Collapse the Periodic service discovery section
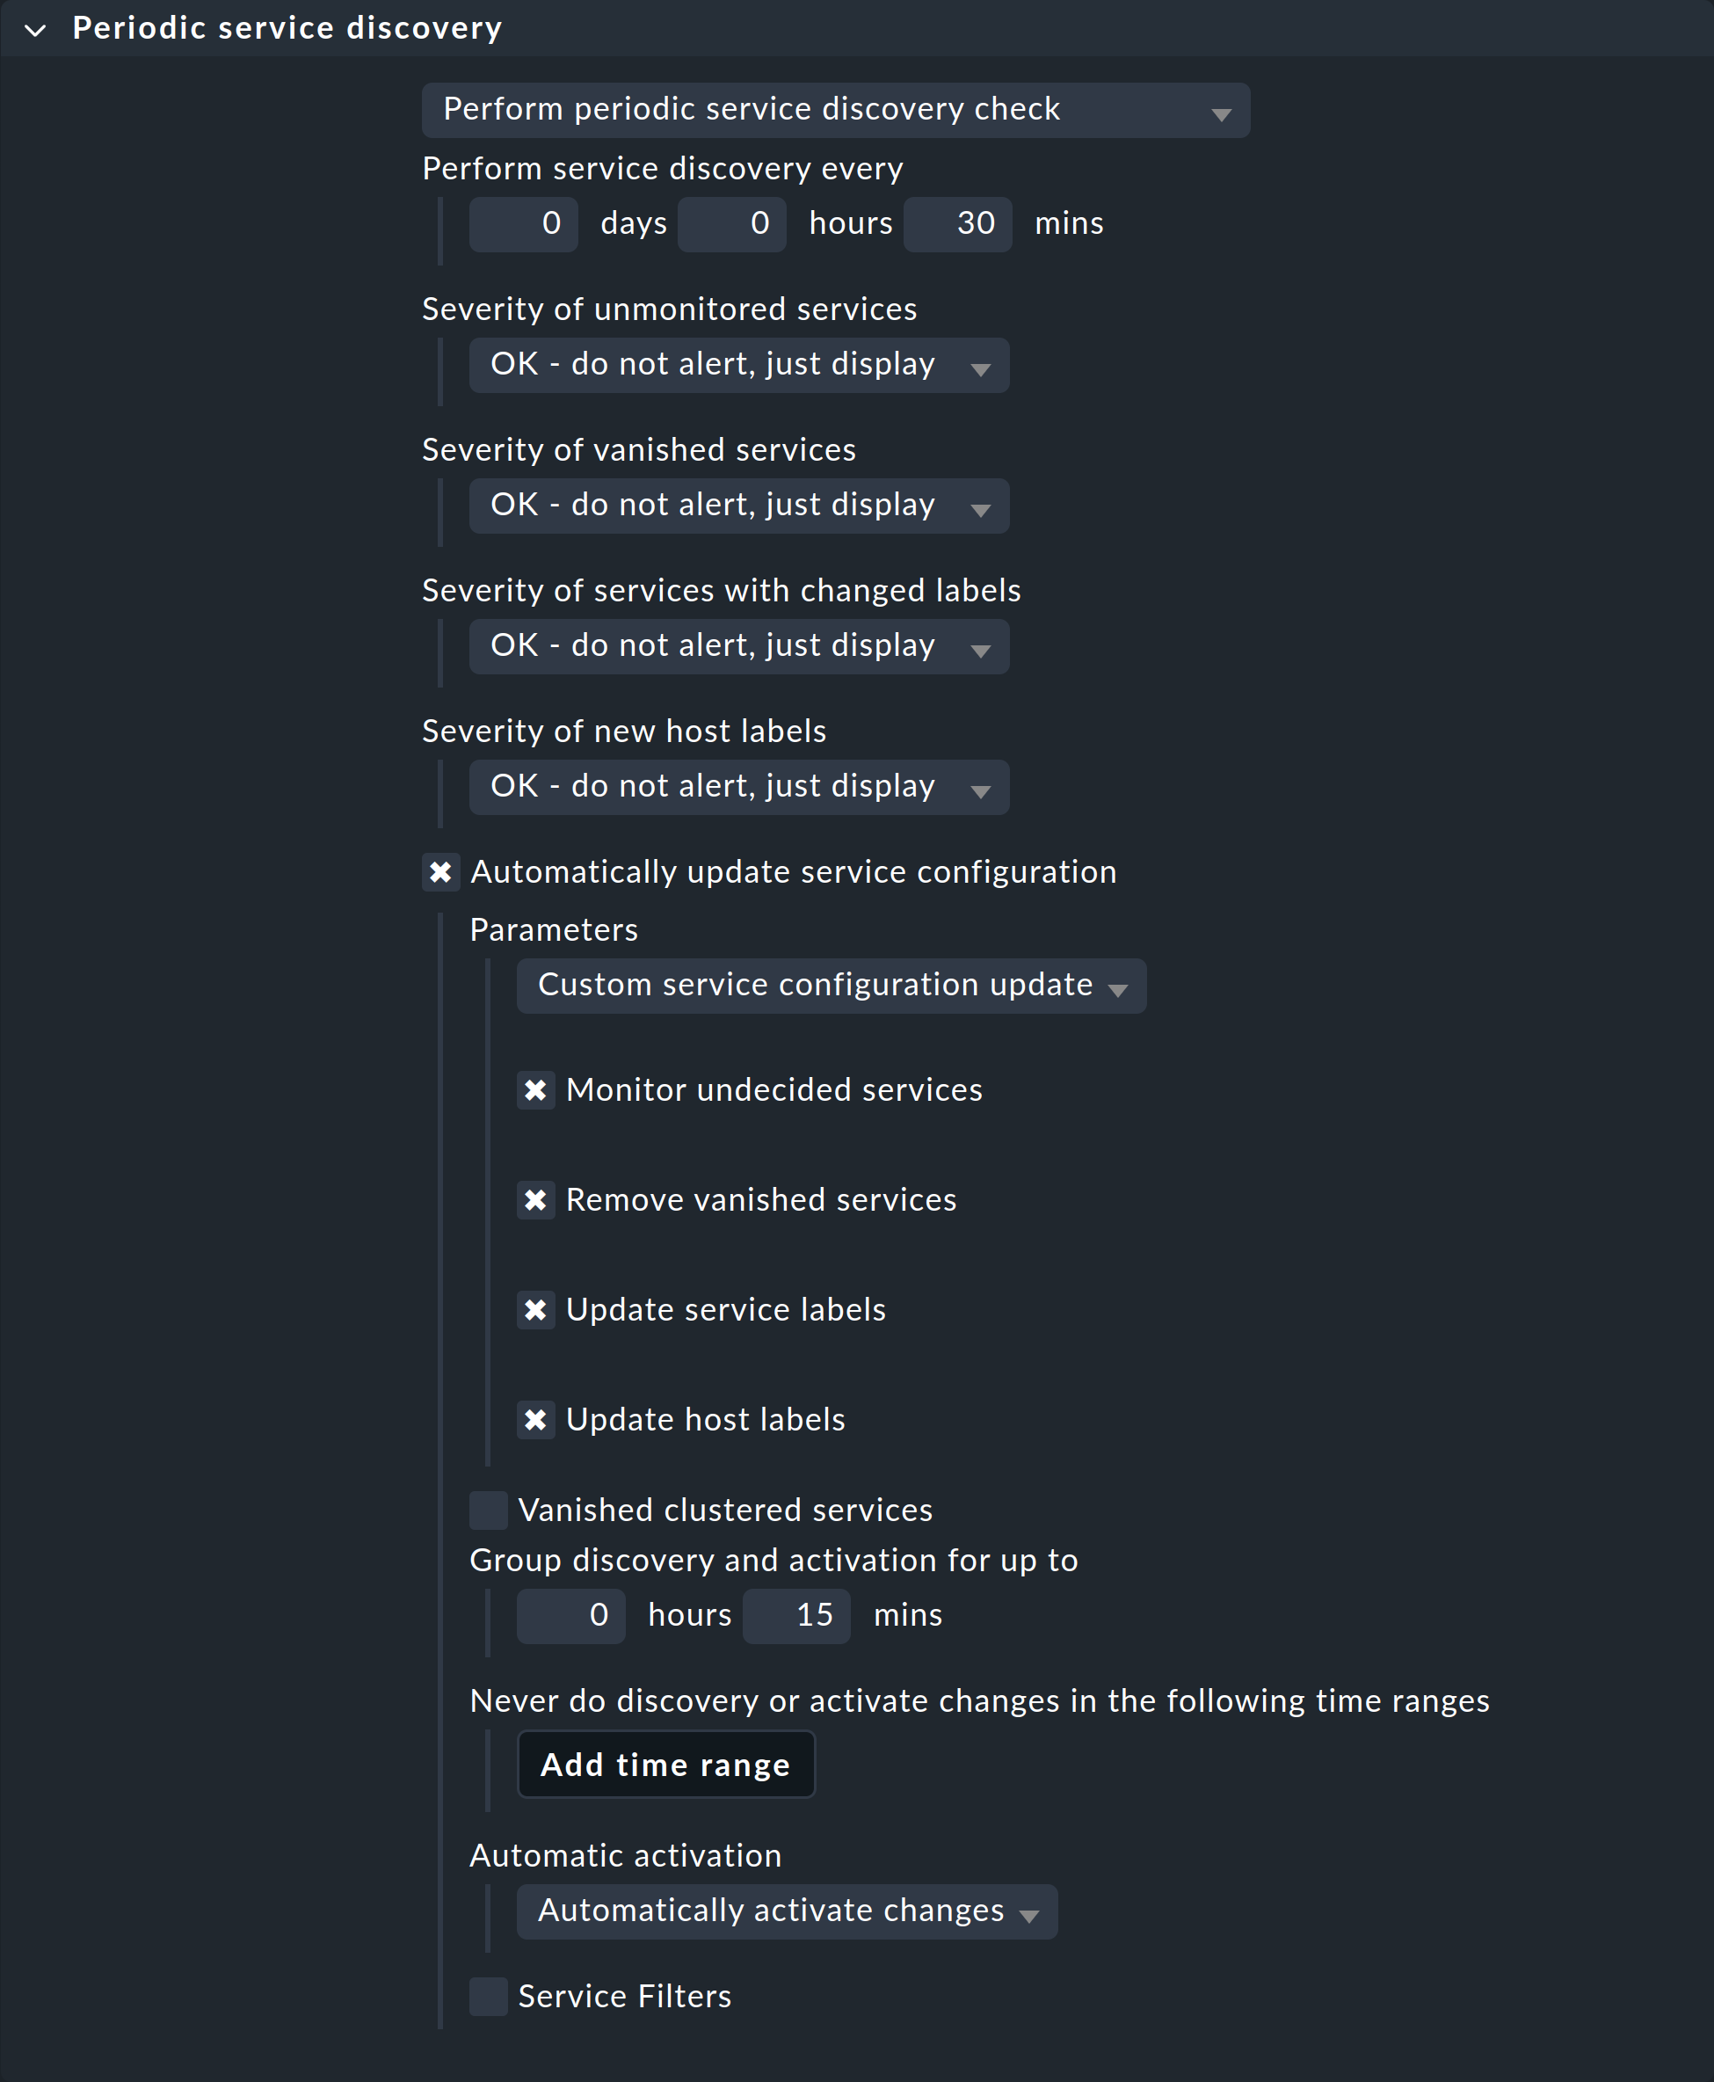1714x2082 pixels. [x=38, y=27]
